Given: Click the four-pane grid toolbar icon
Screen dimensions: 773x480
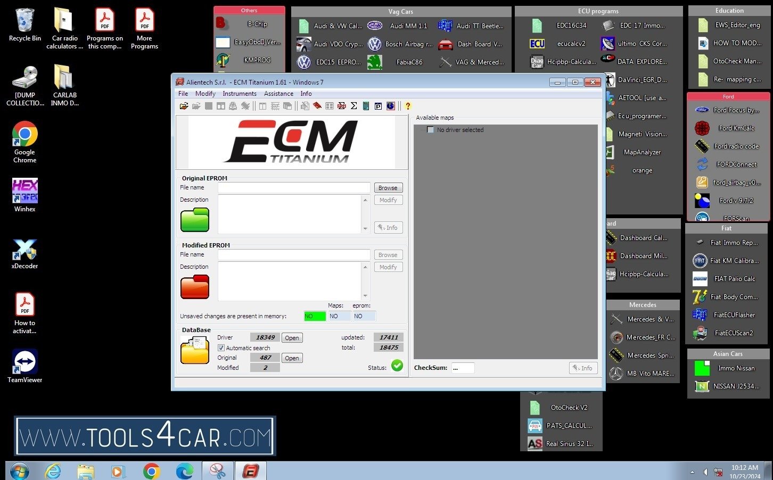Looking at the screenshot, I should point(330,106).
